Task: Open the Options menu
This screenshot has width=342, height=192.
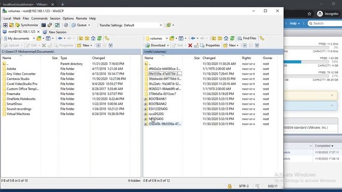Action: (x=68, y=19)
